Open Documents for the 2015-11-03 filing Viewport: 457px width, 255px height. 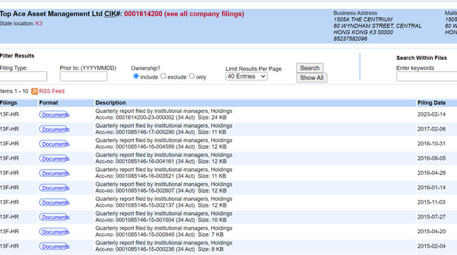tap(54, 203)
